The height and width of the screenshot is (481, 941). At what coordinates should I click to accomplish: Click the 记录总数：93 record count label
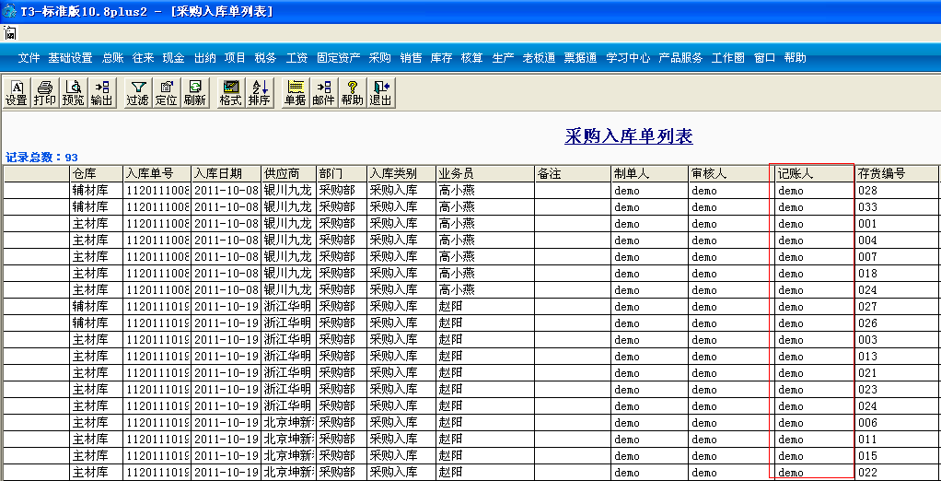point(41,158)
